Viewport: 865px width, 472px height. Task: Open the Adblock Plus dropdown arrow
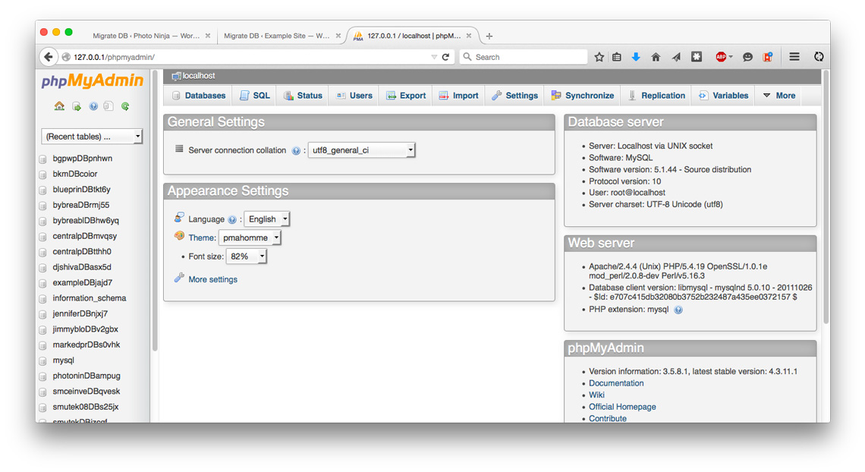pyautogui.click(x=731, y=57)
